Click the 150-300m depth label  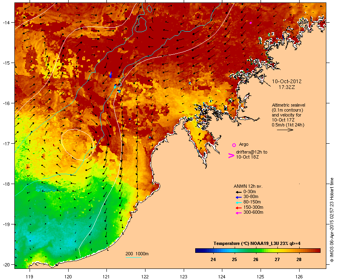[x=253, y=207]
